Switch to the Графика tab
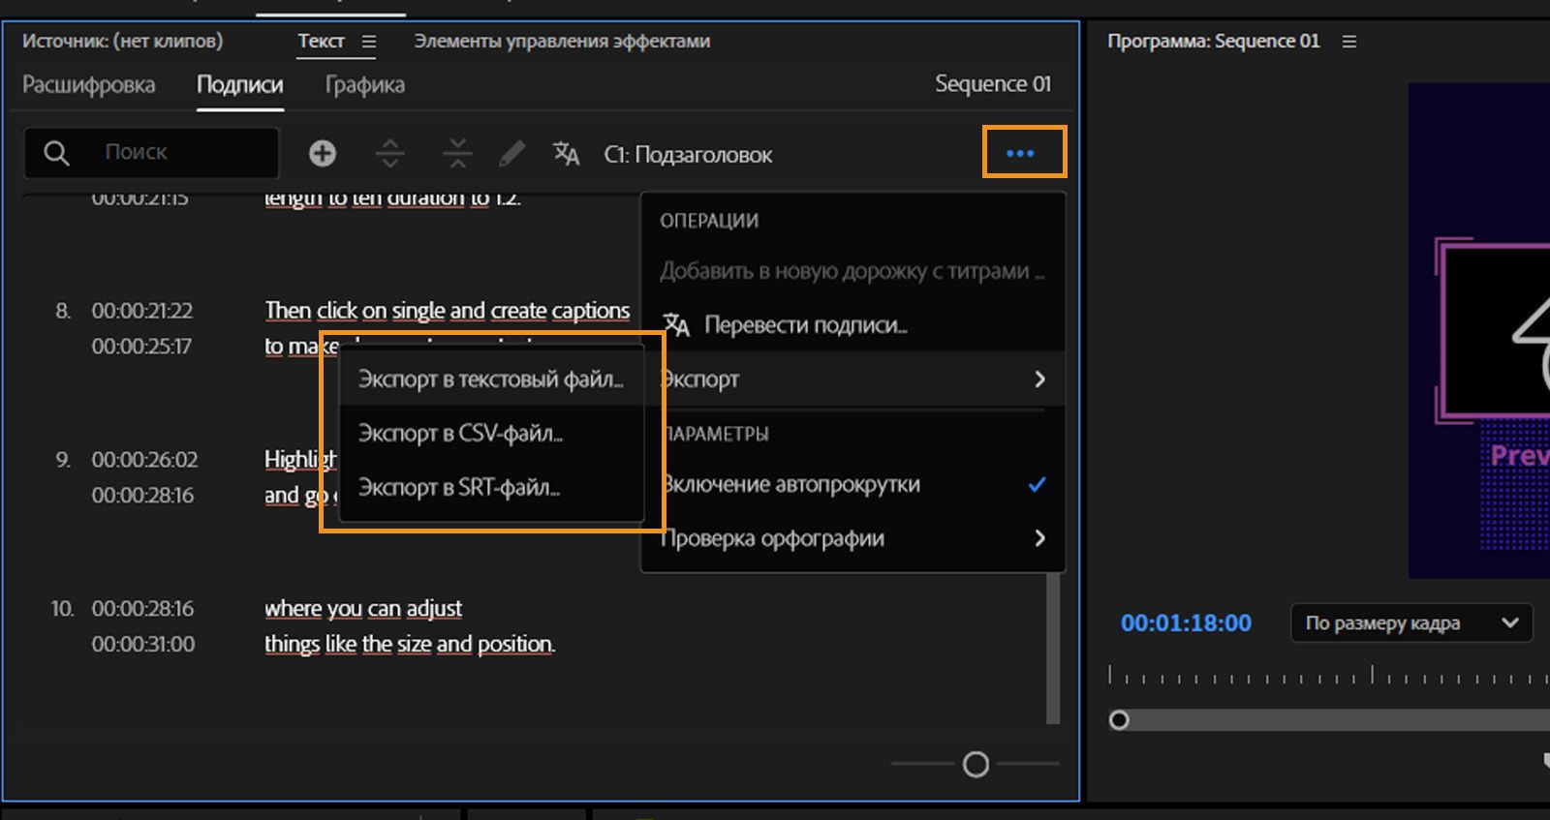1550x820 pixels. [x=365, y=85]
